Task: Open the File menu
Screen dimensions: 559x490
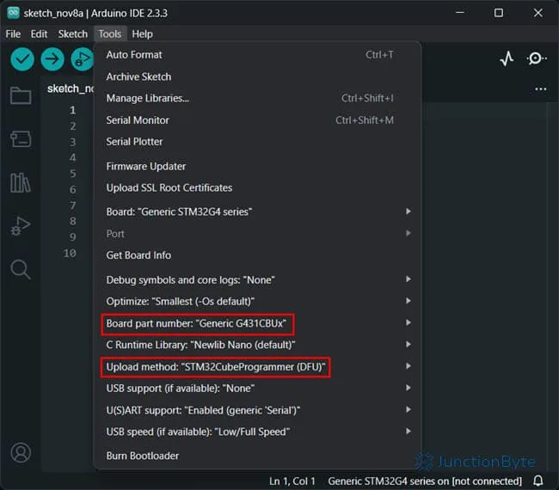Action: [x=13, y=34]
